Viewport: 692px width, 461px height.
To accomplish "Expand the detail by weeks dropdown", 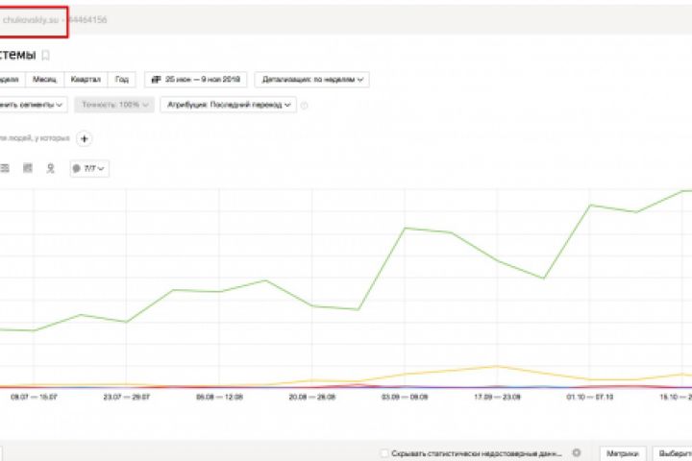I will 311,80.
